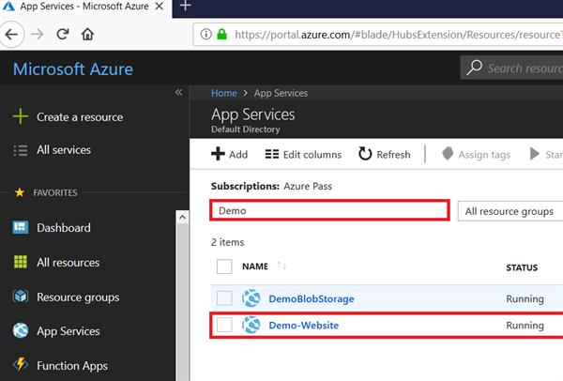Open Resource groups cube icon
This screenshot has height=381, width=563.
tap(21, 297)
